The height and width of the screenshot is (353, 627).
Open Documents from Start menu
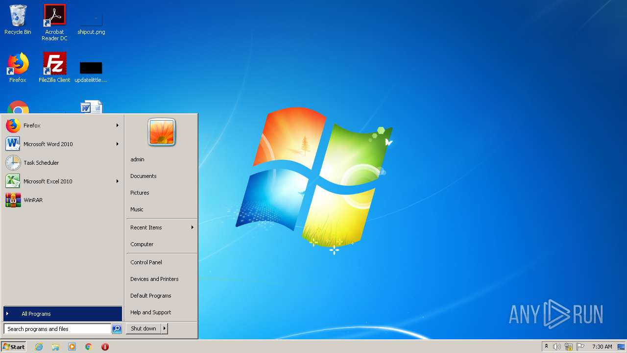144,176
